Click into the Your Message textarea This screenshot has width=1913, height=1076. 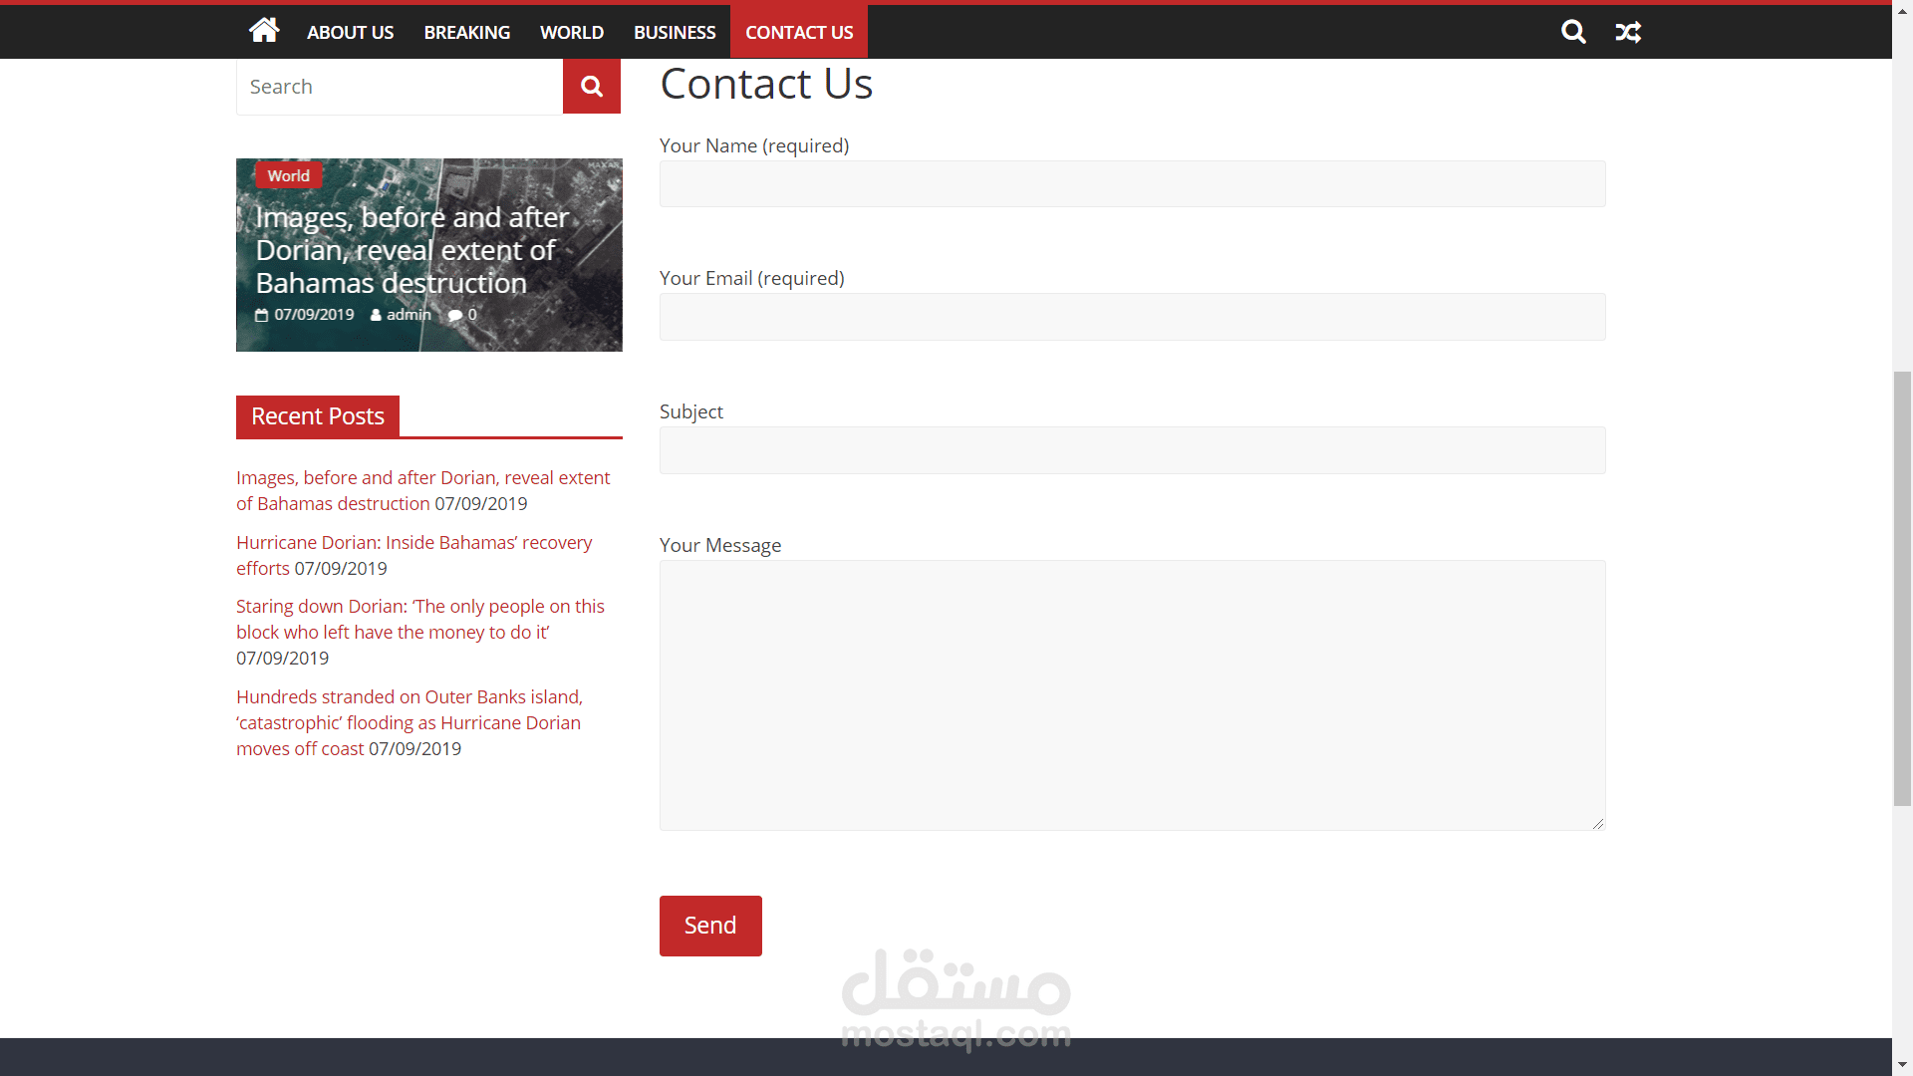(1132, 694)
